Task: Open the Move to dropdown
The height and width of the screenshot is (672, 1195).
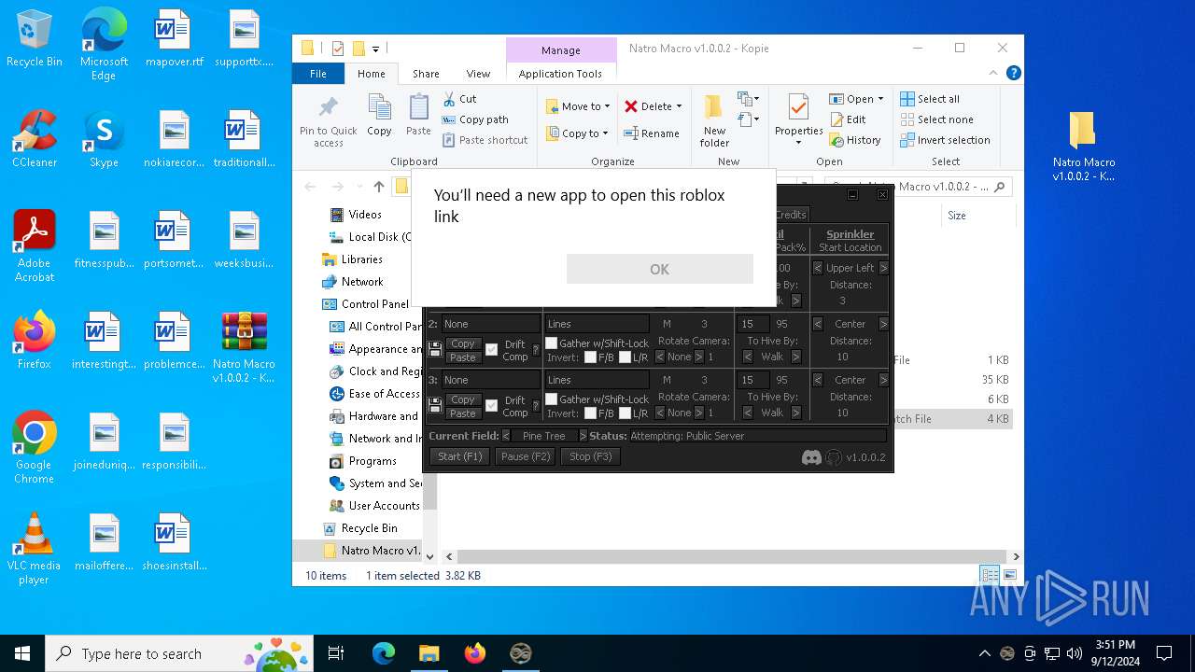Action: [x=578, y=106]
